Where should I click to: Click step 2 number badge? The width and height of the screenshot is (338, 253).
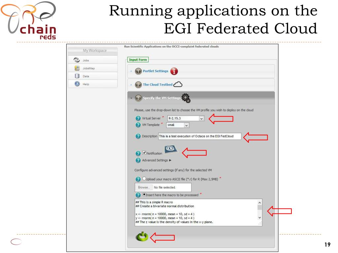(x=138, y=85)
